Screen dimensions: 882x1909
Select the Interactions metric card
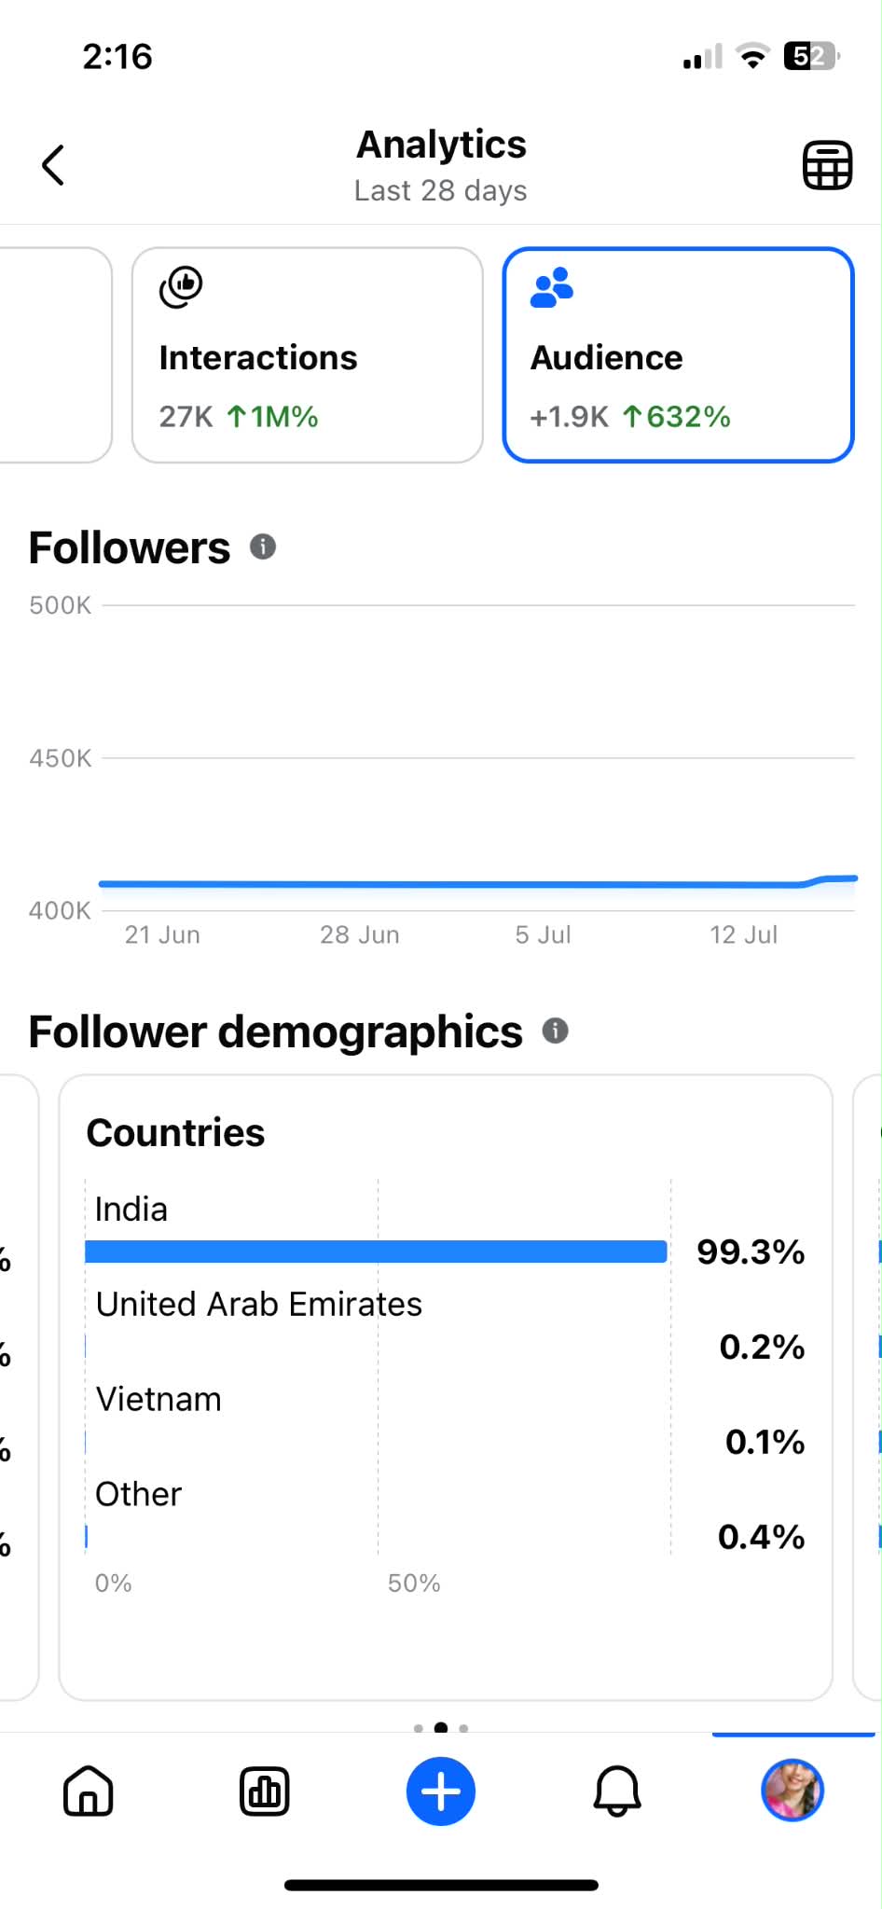[308, 354]
